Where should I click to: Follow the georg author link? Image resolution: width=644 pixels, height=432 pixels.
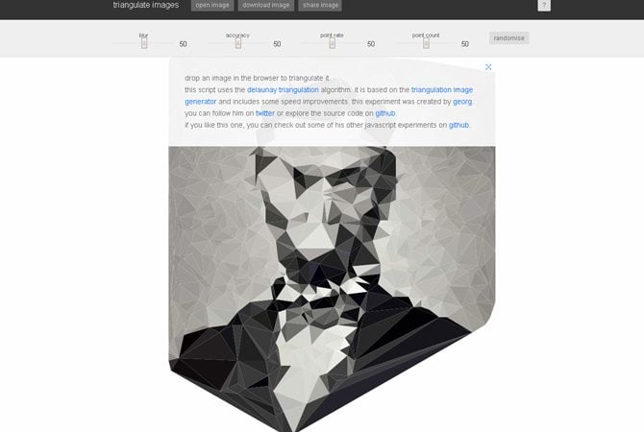(462, 102)
